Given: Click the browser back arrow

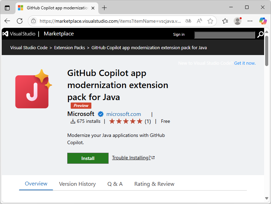Looking at the screenshot, I should pyautogui.click(x=7, y=21).
